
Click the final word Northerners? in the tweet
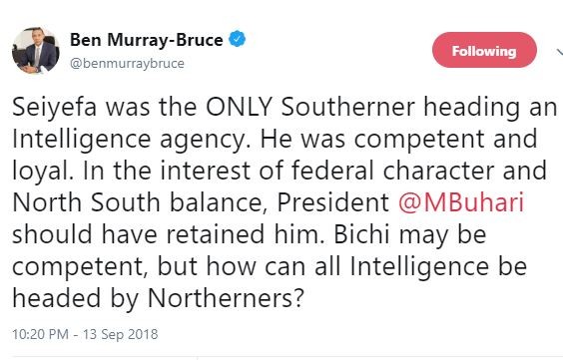[x=226, y=298]
